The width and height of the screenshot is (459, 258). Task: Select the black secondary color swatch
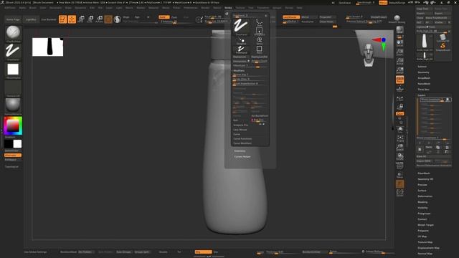click(9, 144)
